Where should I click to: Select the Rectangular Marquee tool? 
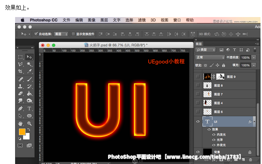(x=20, y=57)
